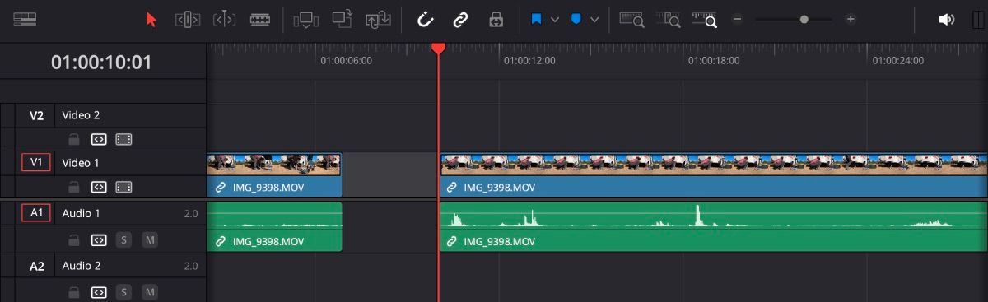
Task: Click the Full Extent Zoom icon
Action: 631,19
